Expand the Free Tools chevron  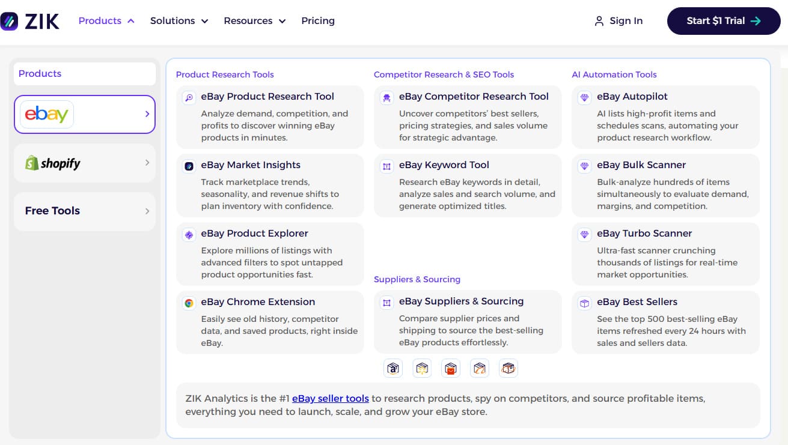tap(147, 211)
